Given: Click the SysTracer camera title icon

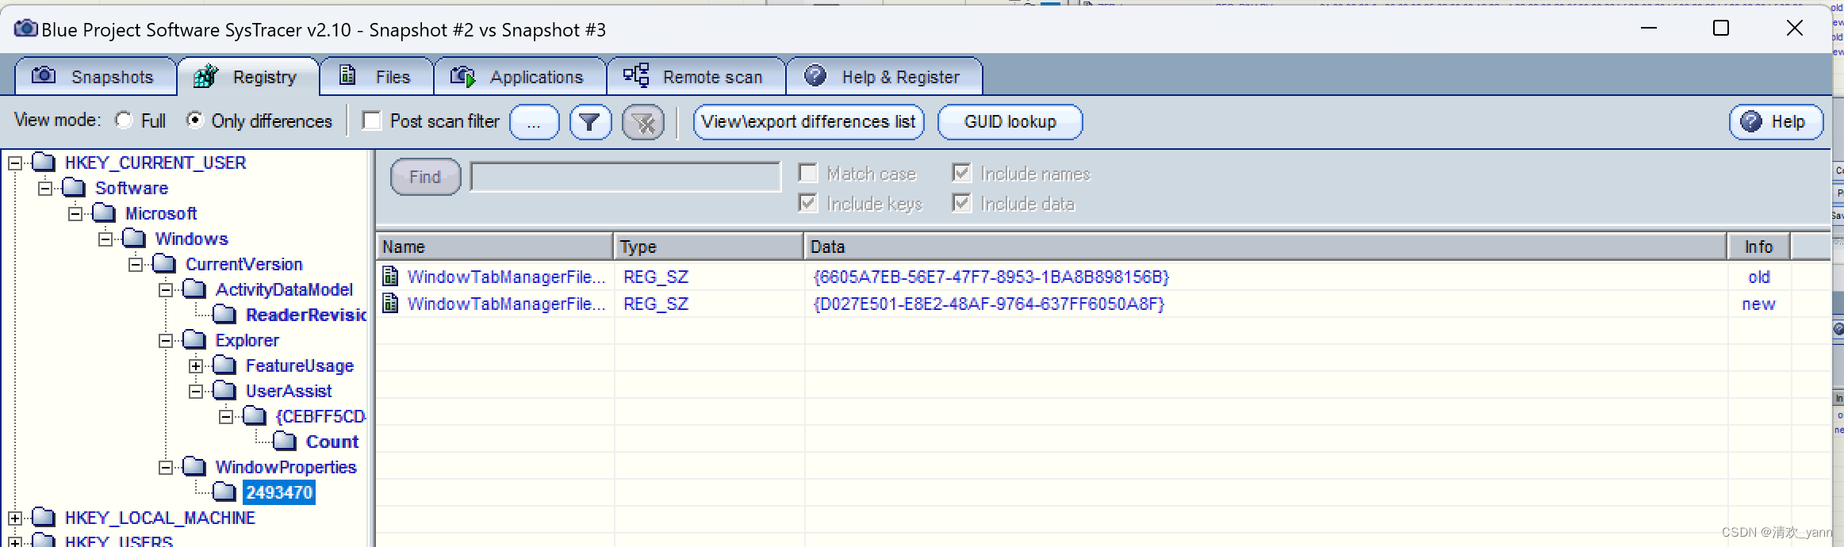Looking at the screenshot, I should coord(25,29).
